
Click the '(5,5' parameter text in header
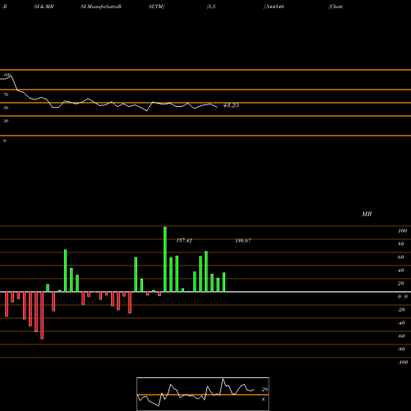point(211,7)
